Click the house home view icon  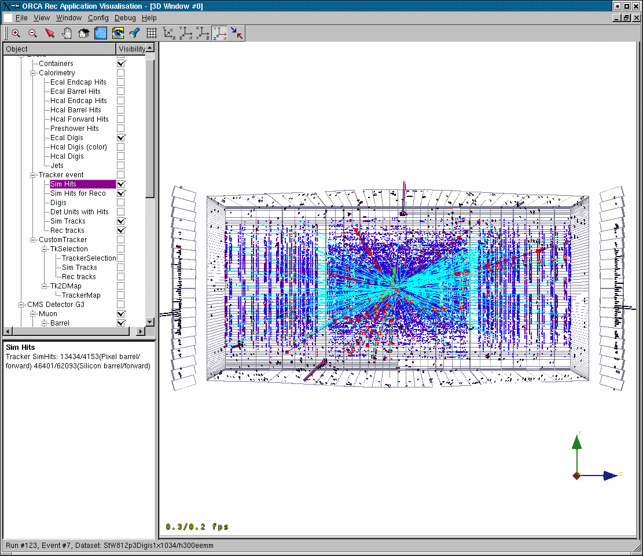[x=83, y=34]
